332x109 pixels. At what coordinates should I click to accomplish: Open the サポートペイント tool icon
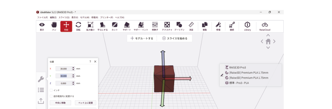pyautogui.click(x=141, y=27)
